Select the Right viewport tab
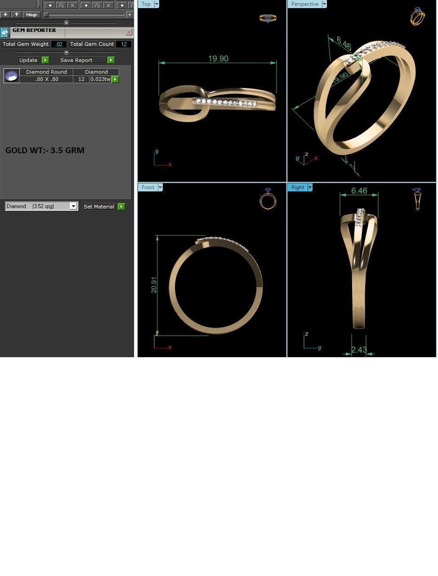Image resolution: width=438 pixels, height=576 pixels. 298,187
